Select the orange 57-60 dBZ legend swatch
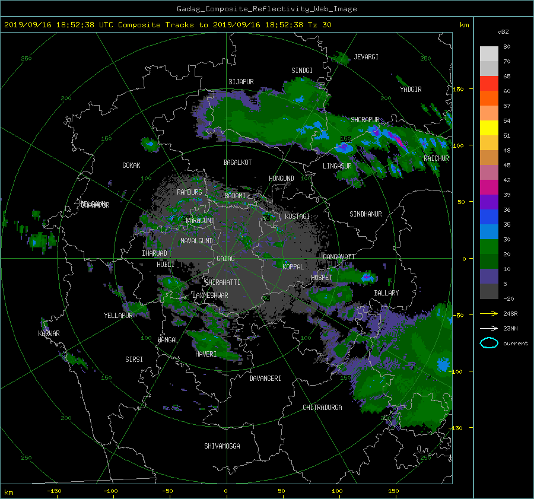534x499 pixels. pos(489,98)
